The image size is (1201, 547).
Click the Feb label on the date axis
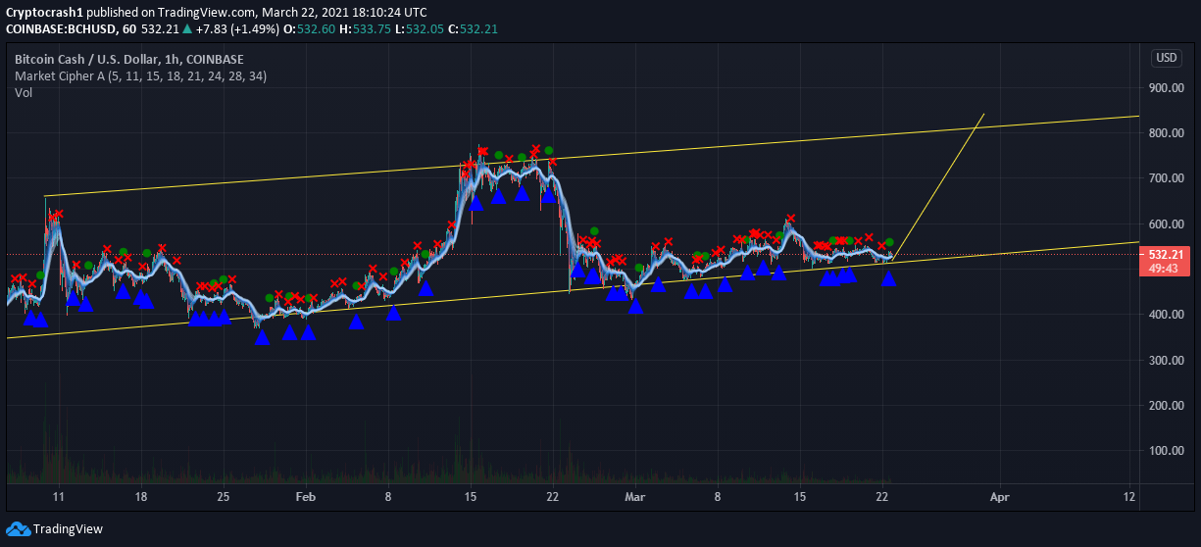[306, 497]
